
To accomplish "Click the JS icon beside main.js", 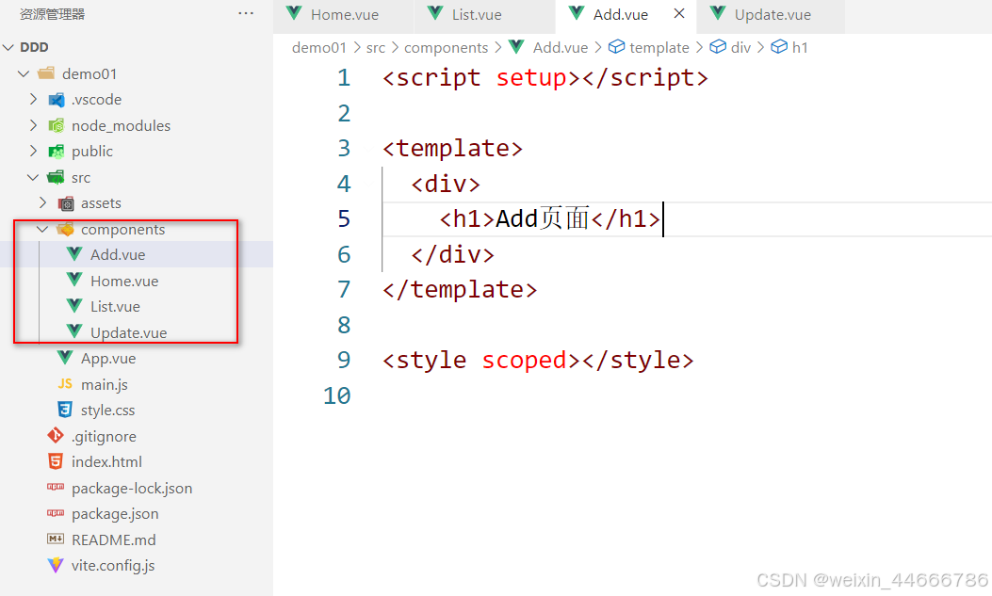I will point(65,383).
